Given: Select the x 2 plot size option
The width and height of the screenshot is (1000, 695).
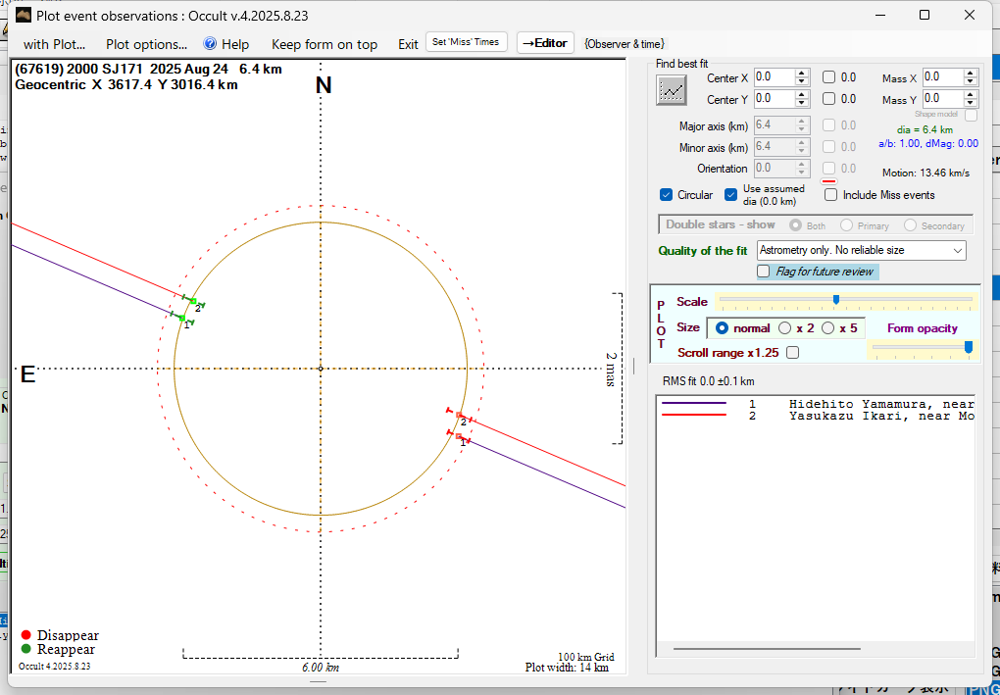Looking at the screenshot, I should coord(785,328).
